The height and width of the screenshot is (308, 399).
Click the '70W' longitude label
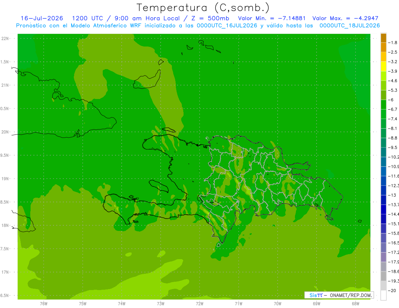click(278, 304)
